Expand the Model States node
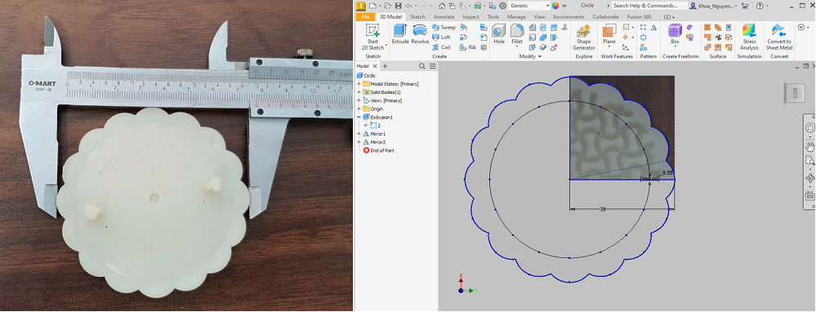 coord(359,84)
